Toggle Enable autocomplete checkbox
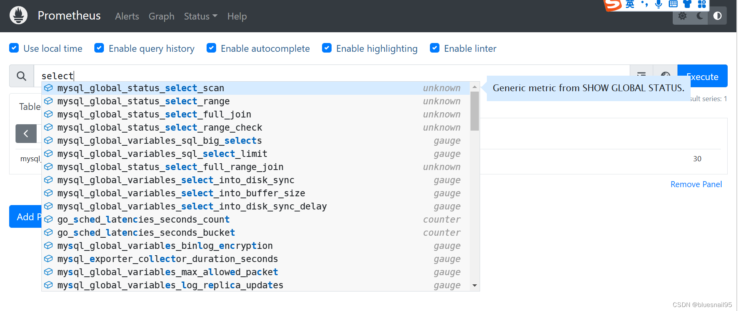This screenshot has height=311, width=738. pos(211,48)
